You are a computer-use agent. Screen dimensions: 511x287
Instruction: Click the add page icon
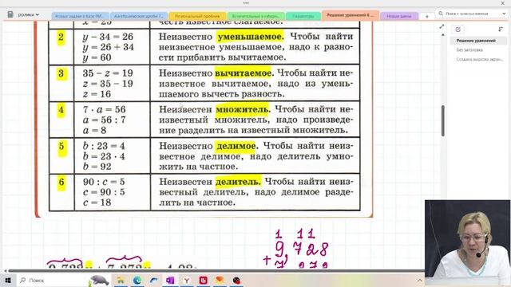pos(458,29)
